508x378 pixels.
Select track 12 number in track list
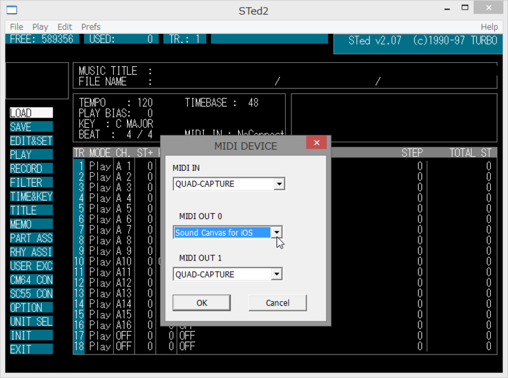click(x=79, y=283)
